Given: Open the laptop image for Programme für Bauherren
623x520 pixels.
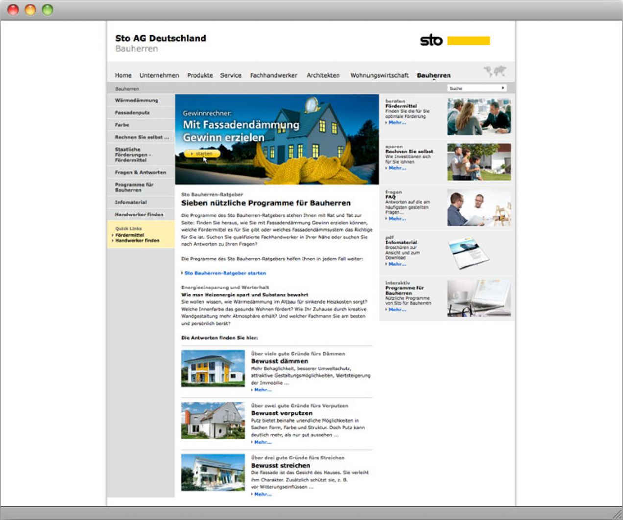Looking at the screenshot, I should pos(479,298).
